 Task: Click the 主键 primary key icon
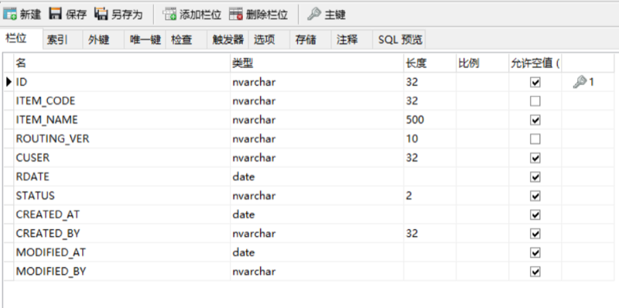tap(314, 14)
